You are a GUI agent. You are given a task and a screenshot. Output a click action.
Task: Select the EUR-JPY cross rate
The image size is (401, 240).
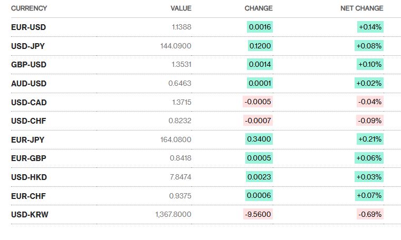(x=28, y=139)
